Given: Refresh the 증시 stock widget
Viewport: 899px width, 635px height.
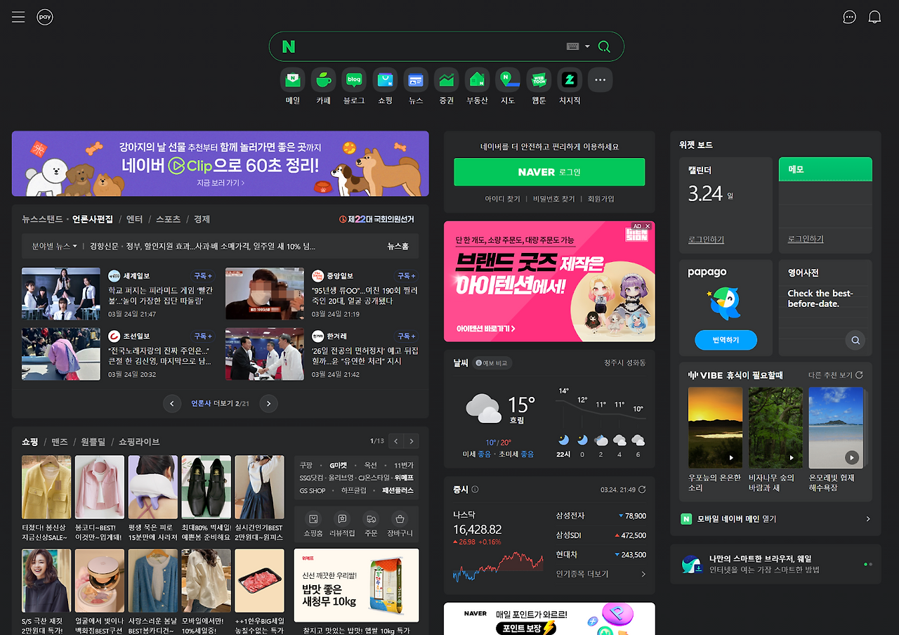Looking at the screenshot, I should [x=642, y=490].
